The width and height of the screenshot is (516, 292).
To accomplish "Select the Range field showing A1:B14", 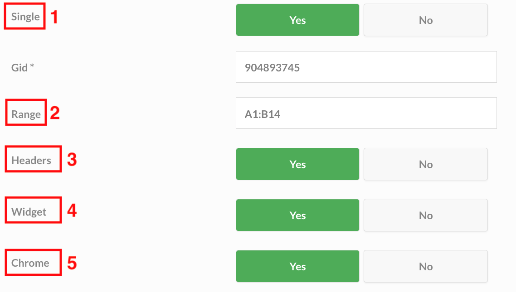I will (x=365, y=113).
